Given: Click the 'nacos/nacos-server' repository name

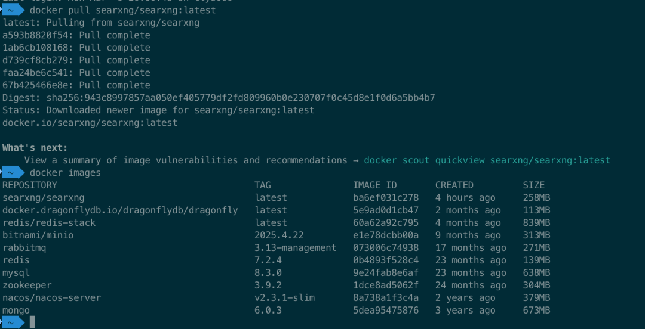Looking at the screenshot, I should pyautogui.click(x=51, y=298).
